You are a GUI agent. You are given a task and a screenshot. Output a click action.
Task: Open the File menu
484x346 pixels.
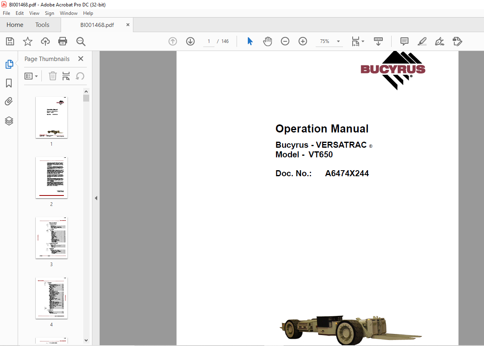(x=6, y=13)
